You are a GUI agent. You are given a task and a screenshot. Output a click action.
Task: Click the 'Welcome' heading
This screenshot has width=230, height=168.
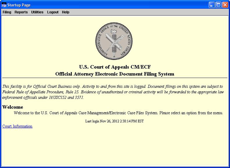13,107
